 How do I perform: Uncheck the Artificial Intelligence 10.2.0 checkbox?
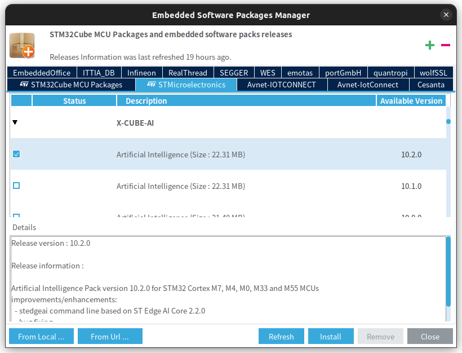click(x=16, y=155)
